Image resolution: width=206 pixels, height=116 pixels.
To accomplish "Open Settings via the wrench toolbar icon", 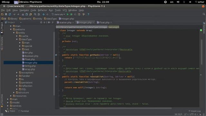I will (x=84, y=15).
